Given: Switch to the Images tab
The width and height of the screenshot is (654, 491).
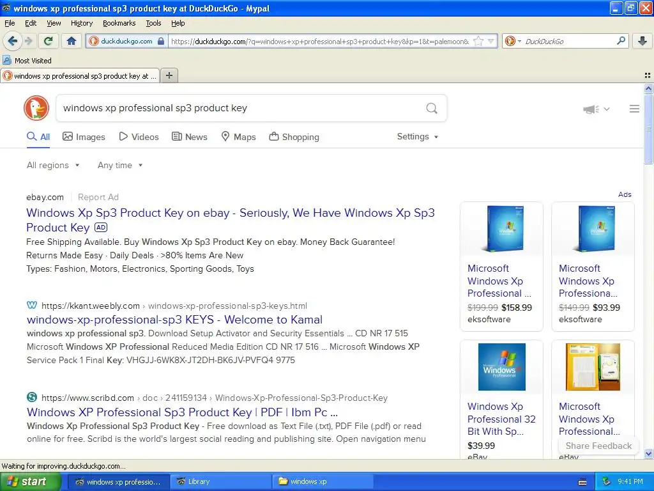Looking at the screenshot, I should click(x=84, y=137).
